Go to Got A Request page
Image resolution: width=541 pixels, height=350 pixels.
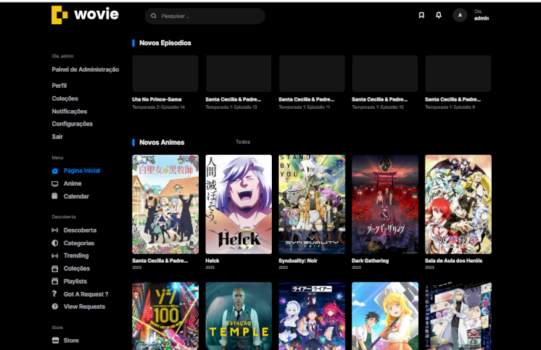point(85,294)
